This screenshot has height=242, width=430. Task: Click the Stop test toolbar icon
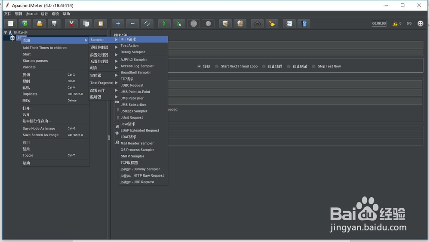coord(193,24)
